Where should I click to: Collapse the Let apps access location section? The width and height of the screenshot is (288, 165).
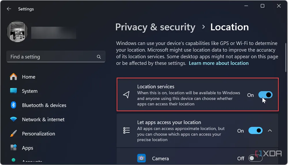[270, 131]
